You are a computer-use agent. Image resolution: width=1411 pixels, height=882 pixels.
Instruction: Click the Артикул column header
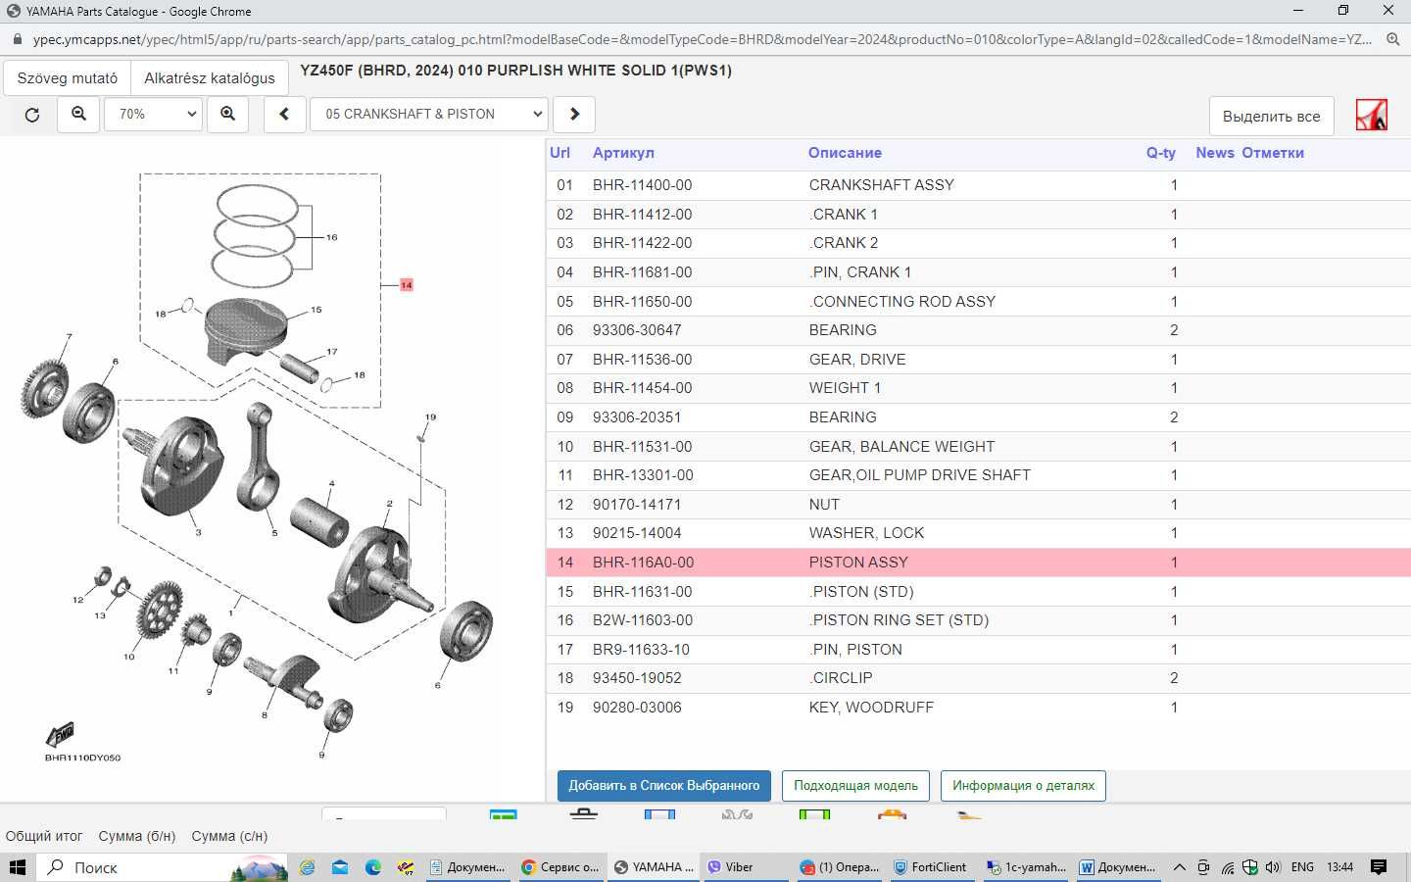623,153
